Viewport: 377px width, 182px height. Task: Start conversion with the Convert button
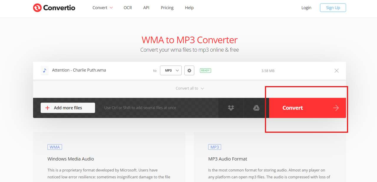point(307,108)
